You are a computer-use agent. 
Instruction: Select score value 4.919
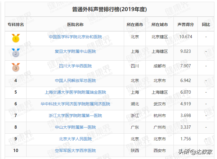click(x=185, y=104)
